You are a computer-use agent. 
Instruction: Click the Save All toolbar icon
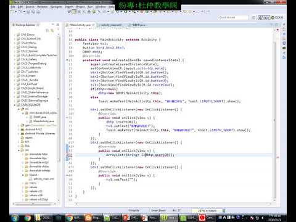[33, 12]
